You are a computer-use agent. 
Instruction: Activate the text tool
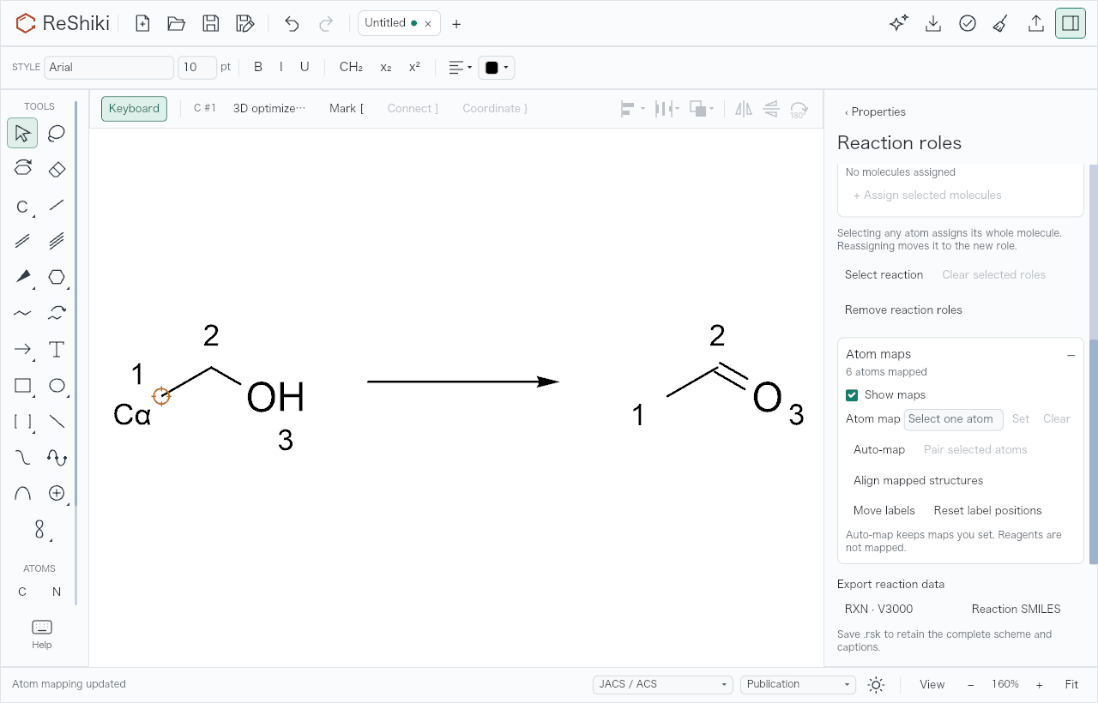[x=57, y=349]
